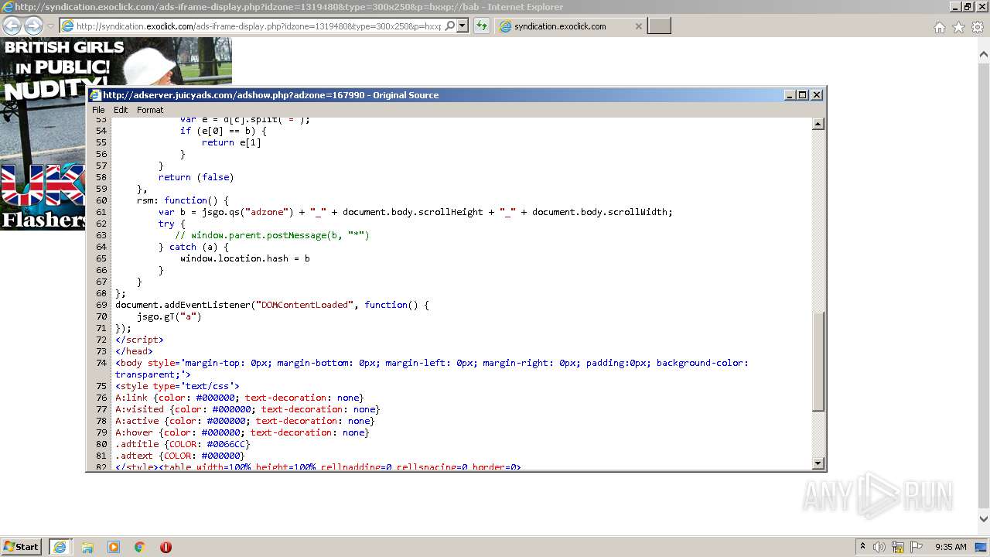The image size is (990, 557).
Task: Click the network tray icon
Action: (898, 547)
